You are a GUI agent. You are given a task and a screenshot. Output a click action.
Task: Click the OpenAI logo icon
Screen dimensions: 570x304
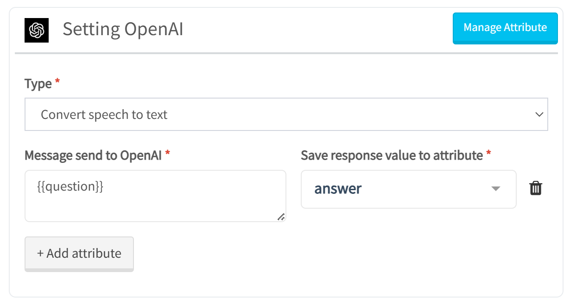pos(37,31)
